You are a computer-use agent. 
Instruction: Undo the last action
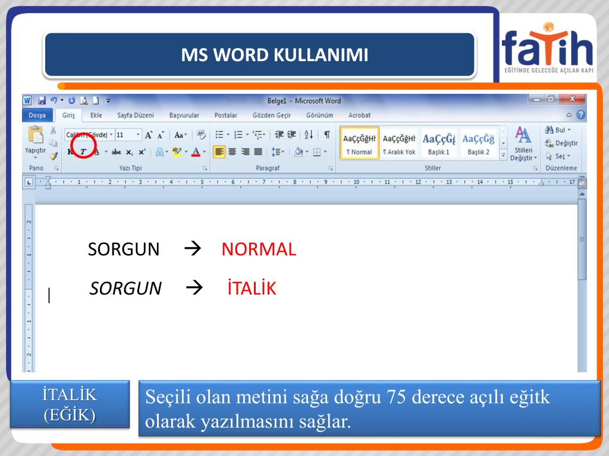tap(54, 100)
